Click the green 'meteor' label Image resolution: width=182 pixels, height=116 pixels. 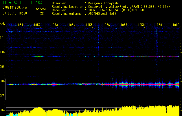[41, 9]
